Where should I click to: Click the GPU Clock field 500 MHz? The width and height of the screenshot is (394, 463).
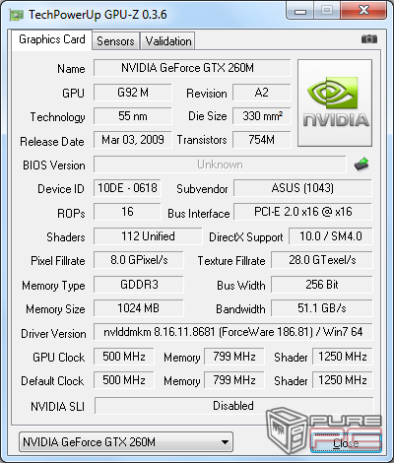[x=124, y=357]
